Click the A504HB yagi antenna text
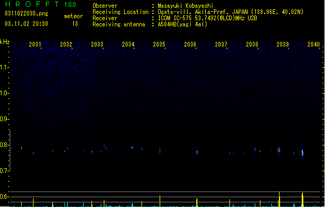Viewport: 325px width, 207px height. coord(182,24)
